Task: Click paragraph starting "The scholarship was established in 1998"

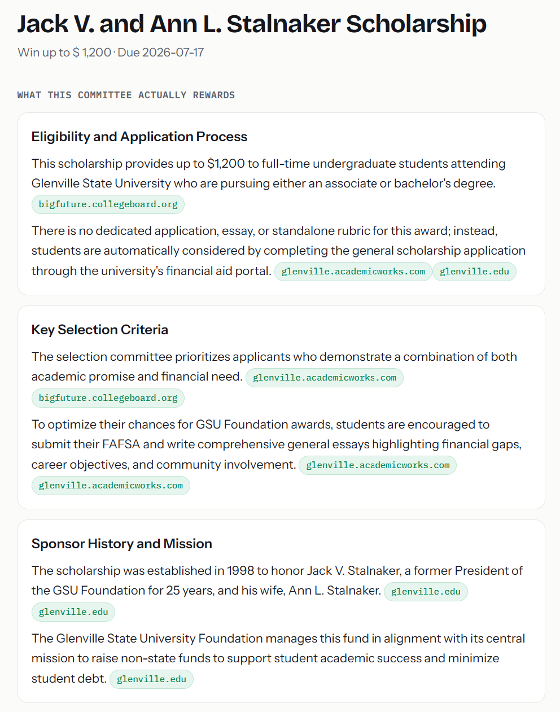Action: [x=277, y=591]
